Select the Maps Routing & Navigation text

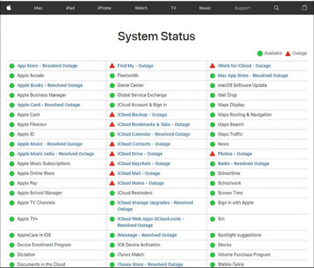point(245,115)
